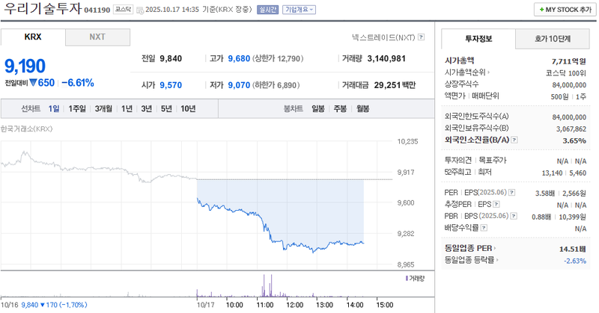Click the help icon beside 넥스트레이드(NXT)

(x=422, y=37)
